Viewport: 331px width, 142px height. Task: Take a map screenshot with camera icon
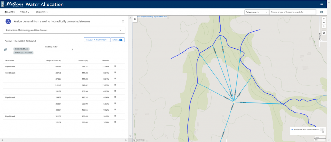click(x=322, y=12)
